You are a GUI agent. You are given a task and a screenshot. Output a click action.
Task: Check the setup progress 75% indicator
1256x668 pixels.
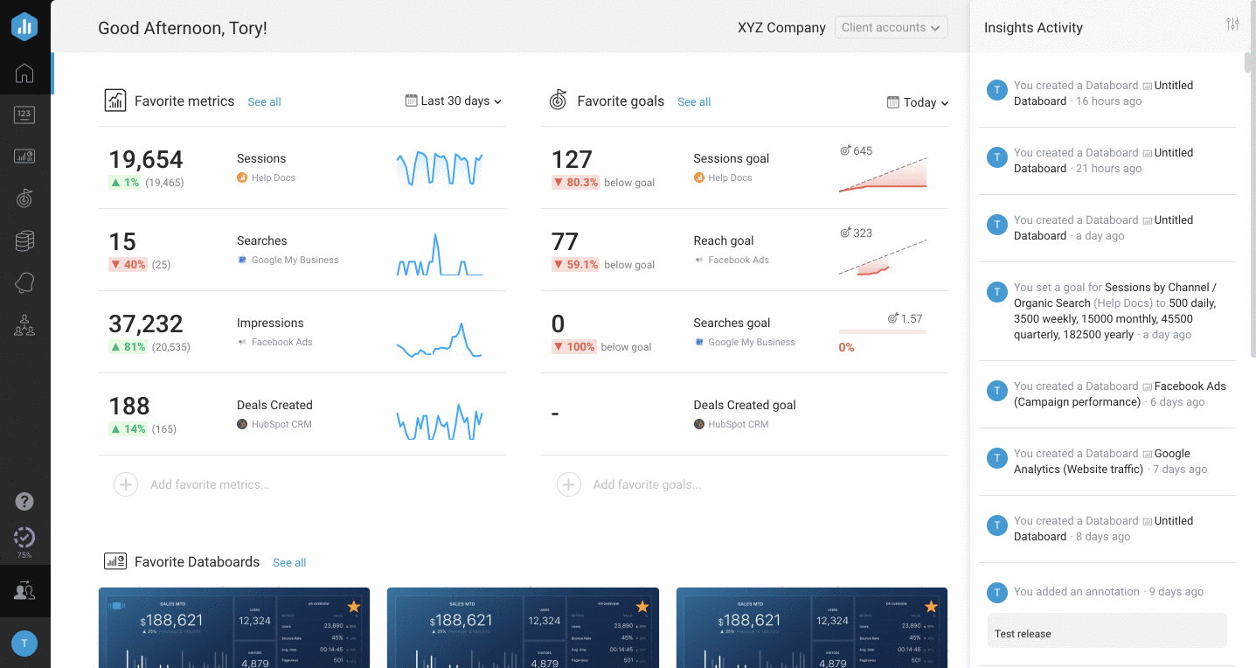pos(24,538)
